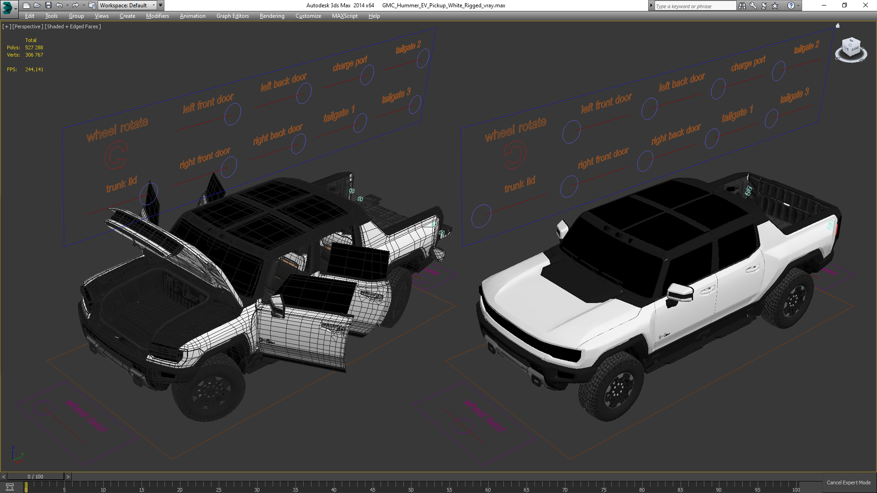
Task: Open the Help icon dropdown arrow
Action: (798, 5)
